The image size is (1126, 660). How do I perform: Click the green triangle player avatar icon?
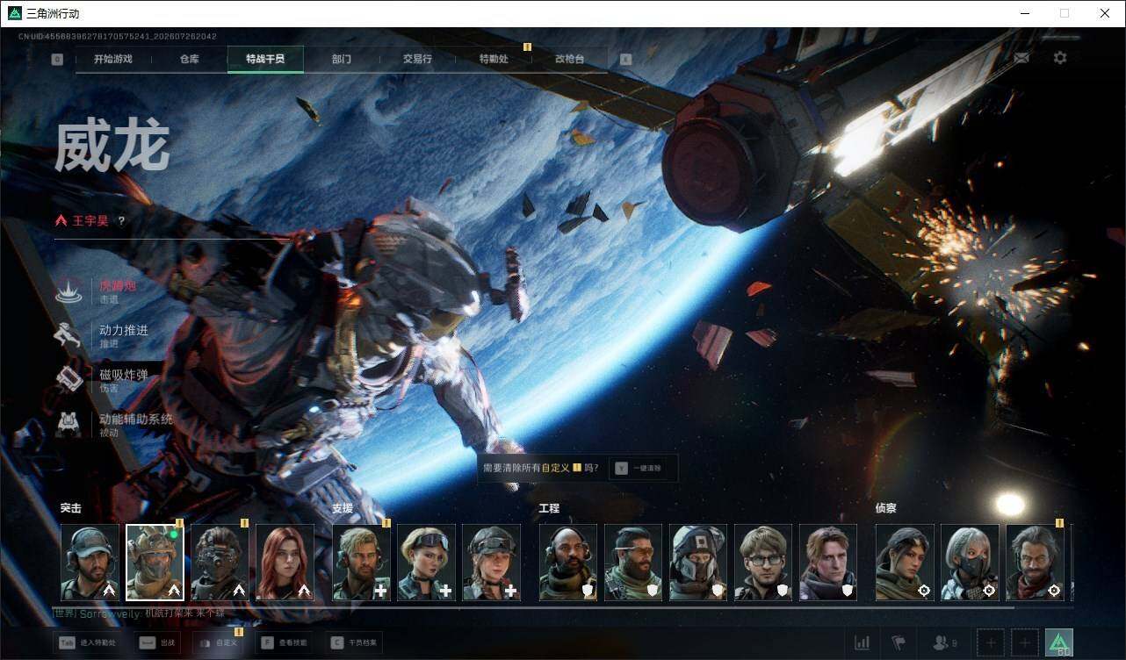[1059, 643]
